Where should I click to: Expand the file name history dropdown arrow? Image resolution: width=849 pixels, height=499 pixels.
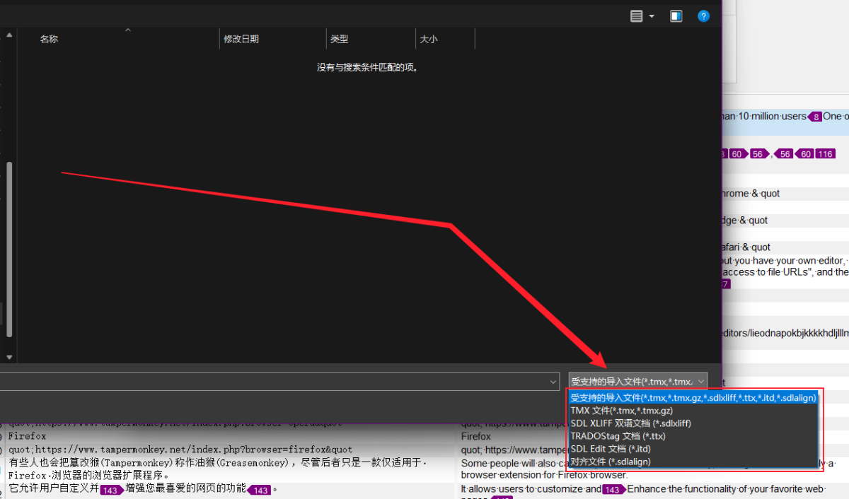(x=553, y=382)
